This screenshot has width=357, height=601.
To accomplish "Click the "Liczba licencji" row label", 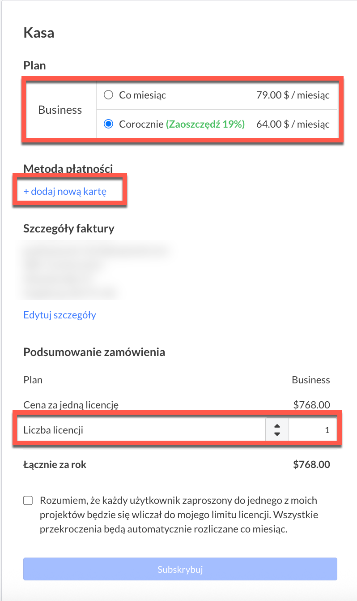I will point(53,430).
